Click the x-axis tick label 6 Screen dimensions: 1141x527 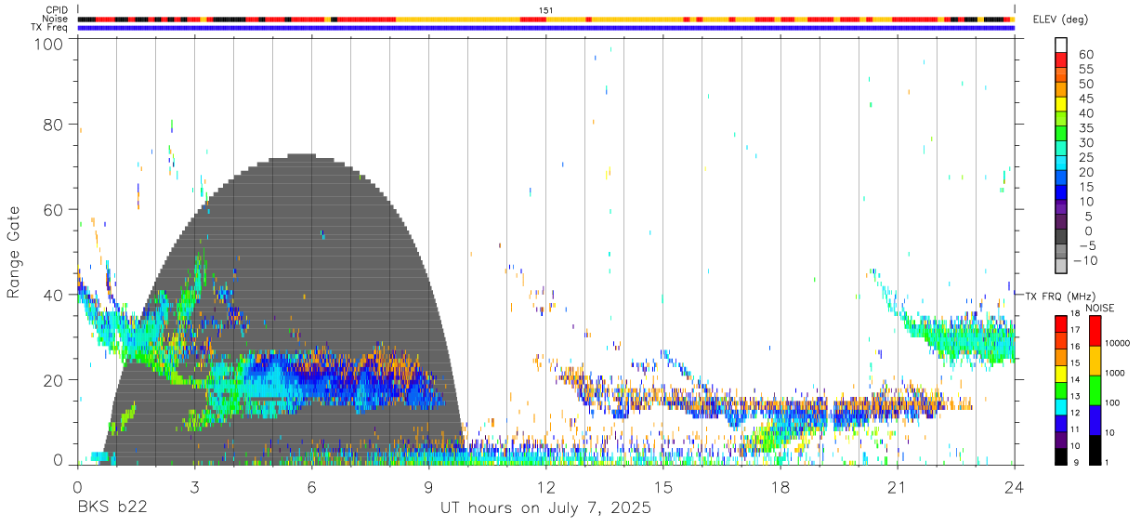[x=312, y=486]
